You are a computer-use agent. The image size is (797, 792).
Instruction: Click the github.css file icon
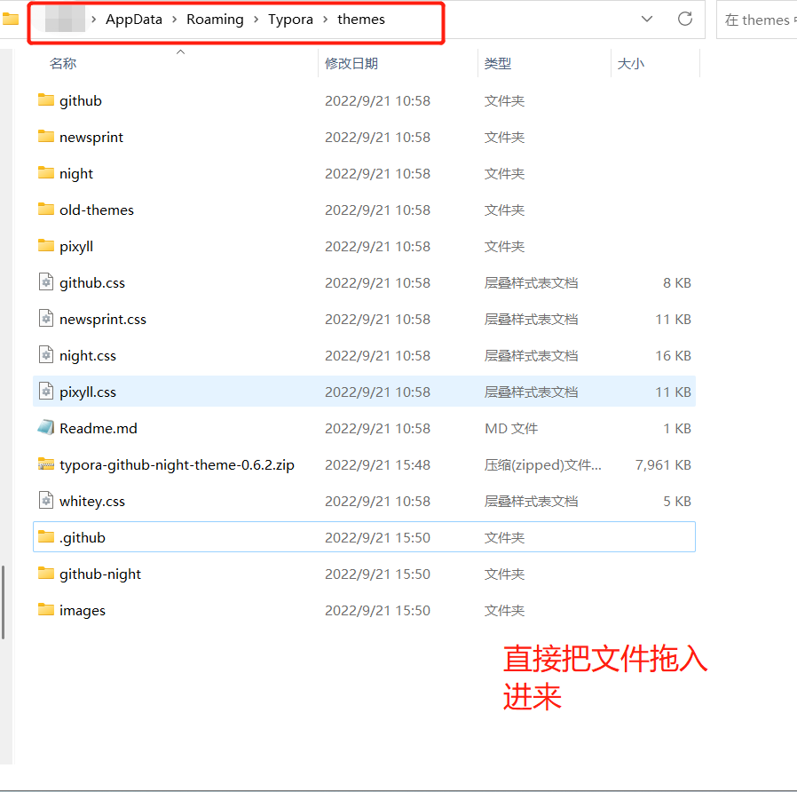(46, 281)
